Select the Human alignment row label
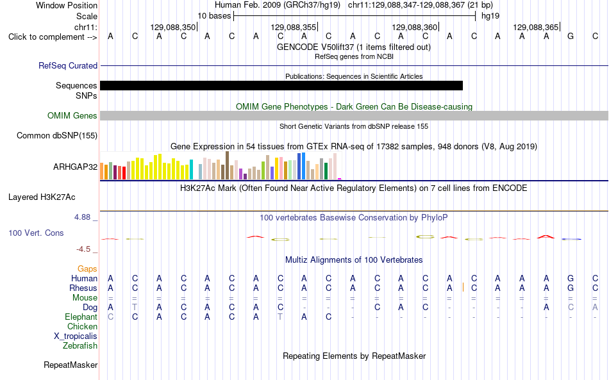 point(84,278)
